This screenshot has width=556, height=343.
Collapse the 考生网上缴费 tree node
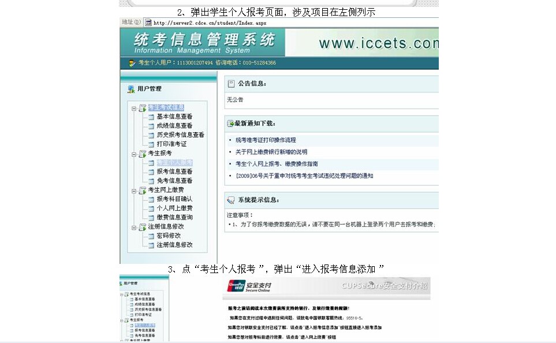(134, 191)
